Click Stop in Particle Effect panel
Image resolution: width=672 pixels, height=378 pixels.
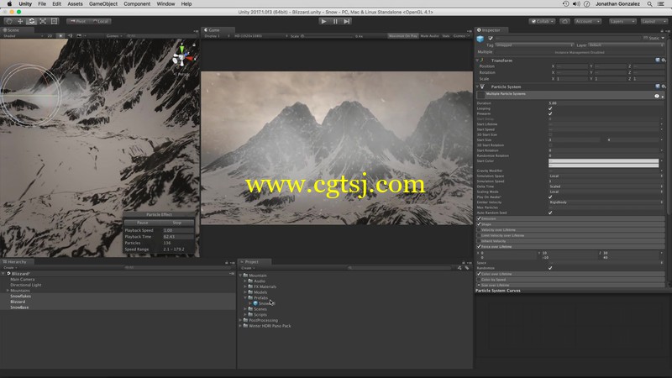177,223
